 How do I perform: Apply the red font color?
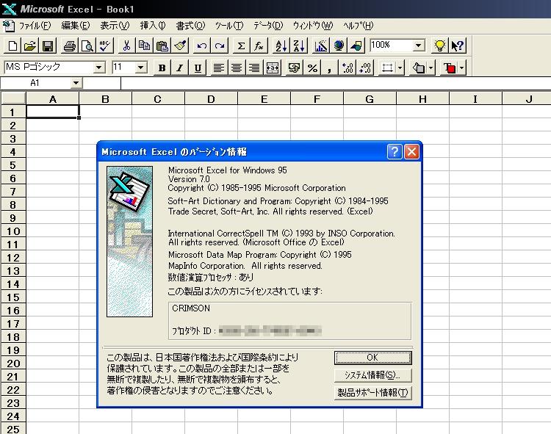(x=450, y=68)
